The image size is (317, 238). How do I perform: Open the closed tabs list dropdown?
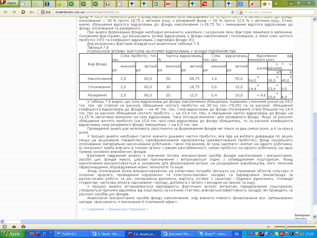click(x=284, y=4)
